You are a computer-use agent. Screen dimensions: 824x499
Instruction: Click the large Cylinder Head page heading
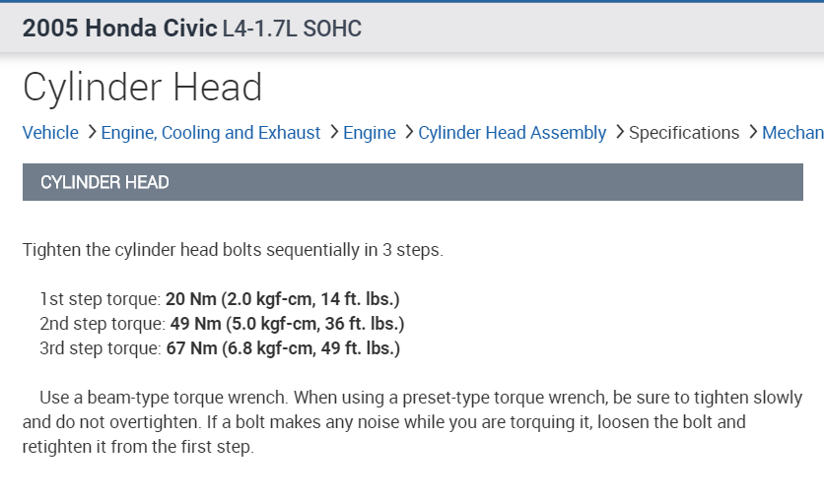(x=143, y=88)
